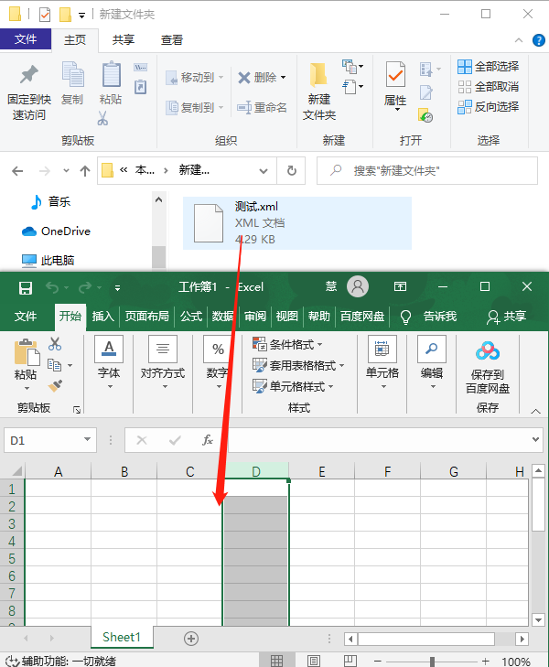Click the Pin to Quick Access icon

click(x=29, y=75)
